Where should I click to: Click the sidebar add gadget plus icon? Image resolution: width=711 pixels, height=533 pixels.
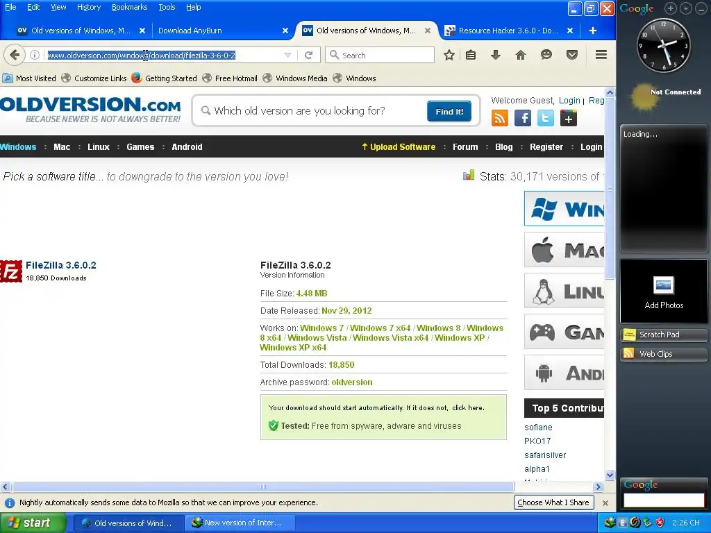pyautogui.click(x=671, y=8)
